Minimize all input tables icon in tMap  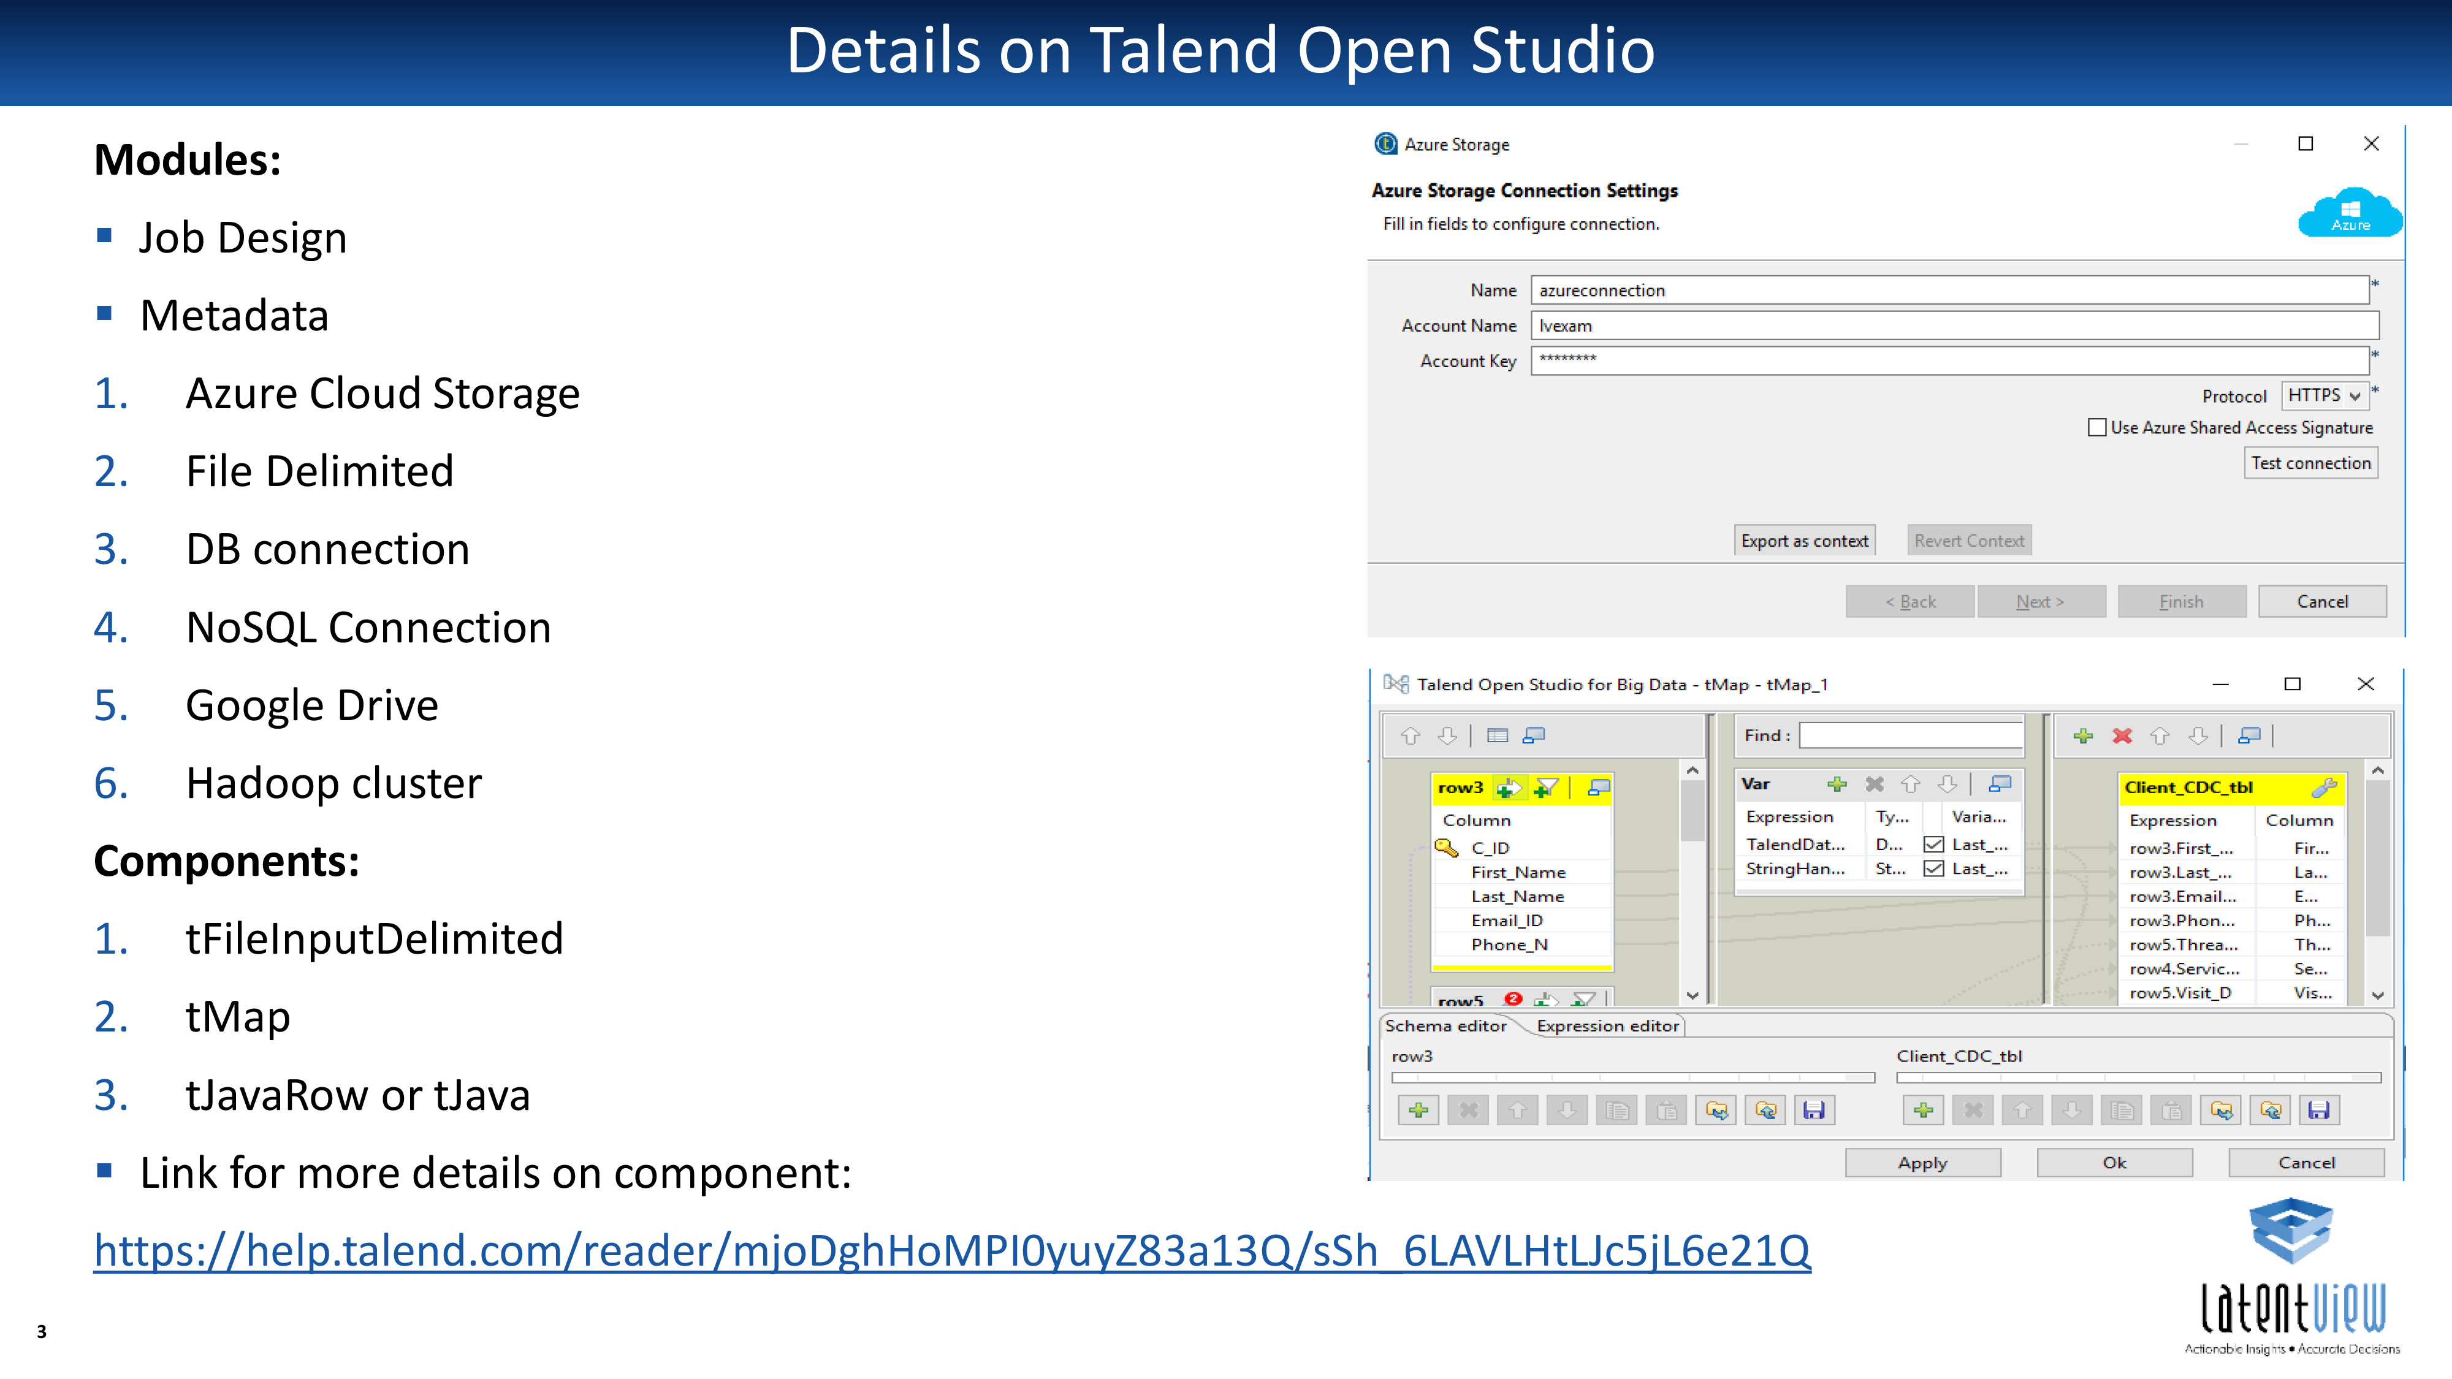click(1534, 735)
